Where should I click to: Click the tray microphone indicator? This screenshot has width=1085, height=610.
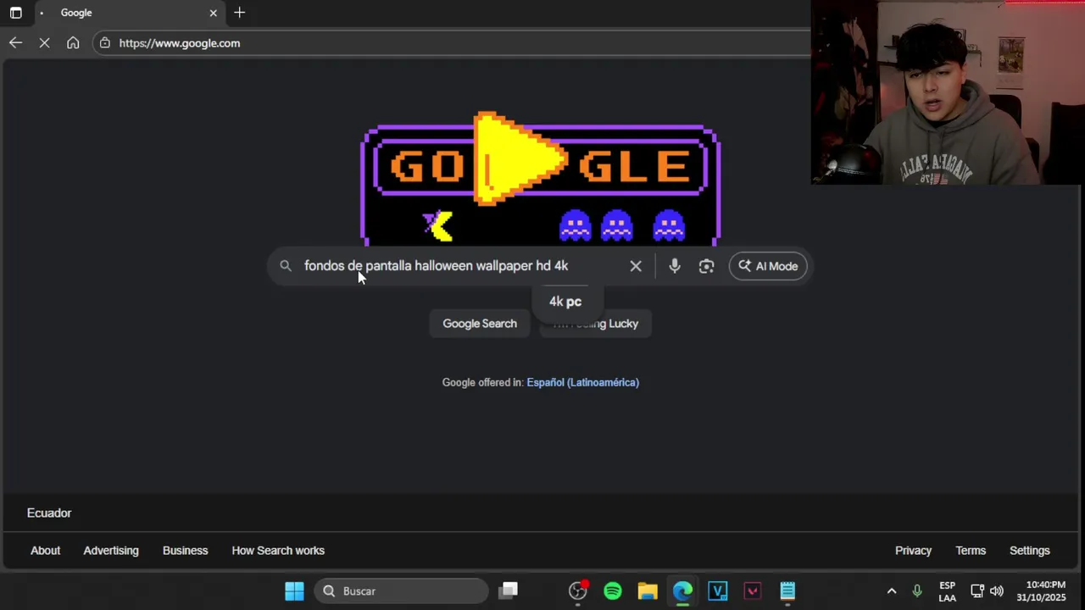pyautogui.click(x=917, y=591)
